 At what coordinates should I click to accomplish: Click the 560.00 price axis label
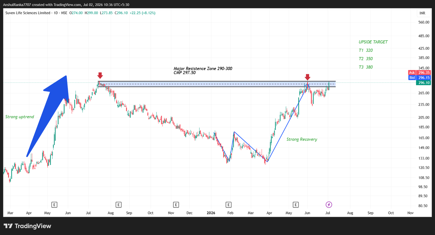(424, 22)
